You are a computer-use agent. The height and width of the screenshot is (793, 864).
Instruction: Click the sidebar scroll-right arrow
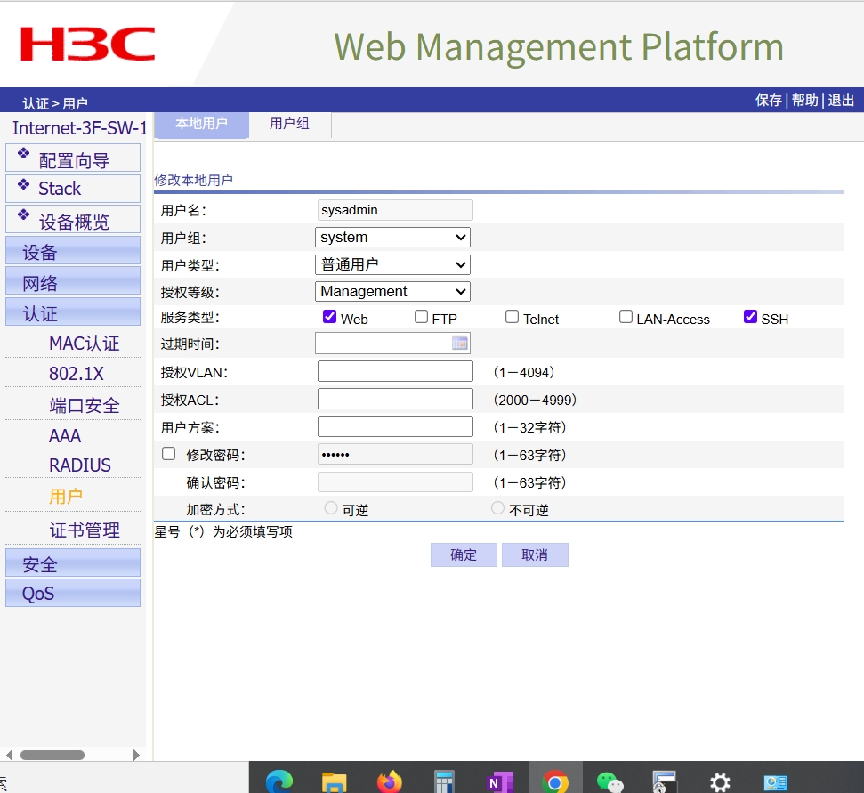(x=136, y=755)
